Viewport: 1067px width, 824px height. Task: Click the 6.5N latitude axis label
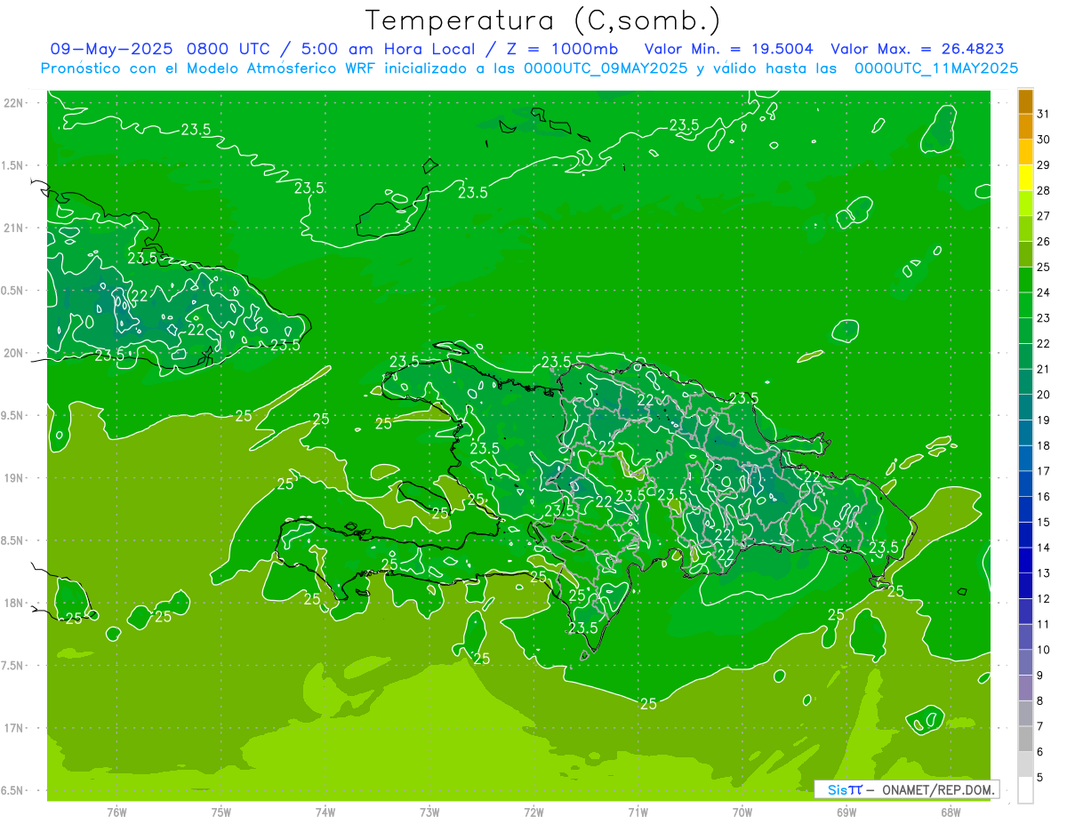click(x=12, y=790)
